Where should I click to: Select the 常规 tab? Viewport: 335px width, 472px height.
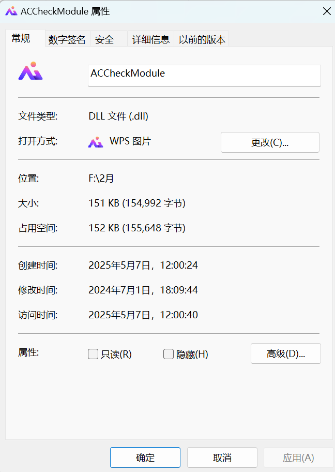[25, 38]
